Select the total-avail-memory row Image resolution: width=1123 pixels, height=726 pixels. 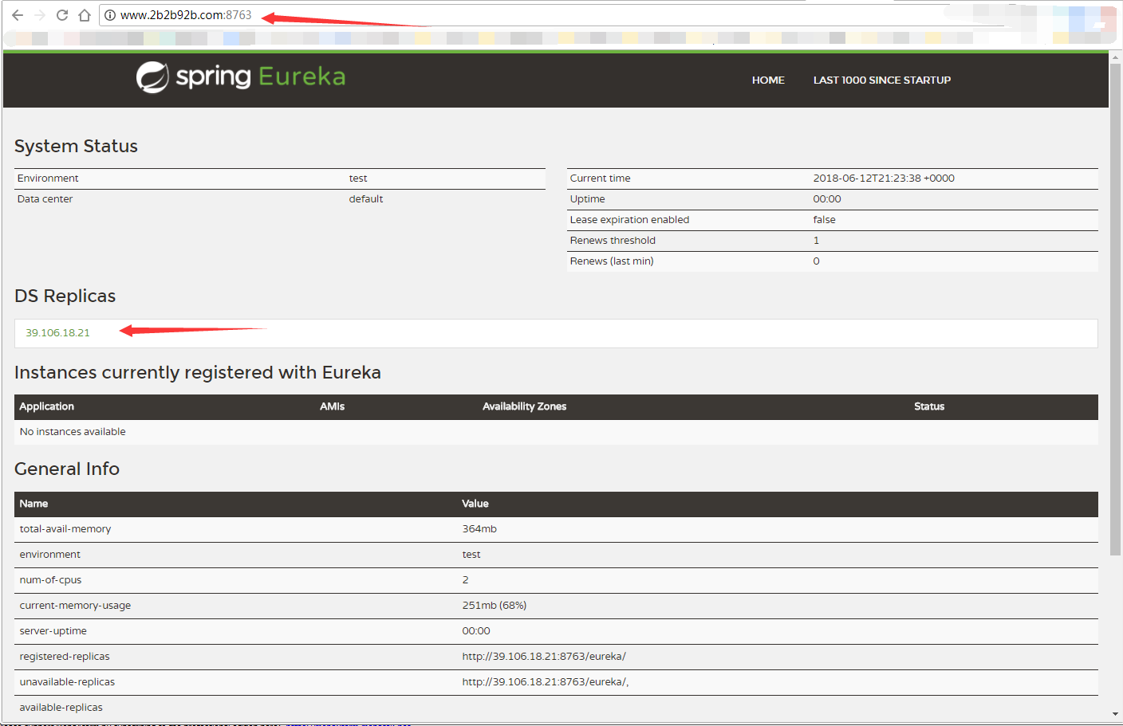point(556,530)
